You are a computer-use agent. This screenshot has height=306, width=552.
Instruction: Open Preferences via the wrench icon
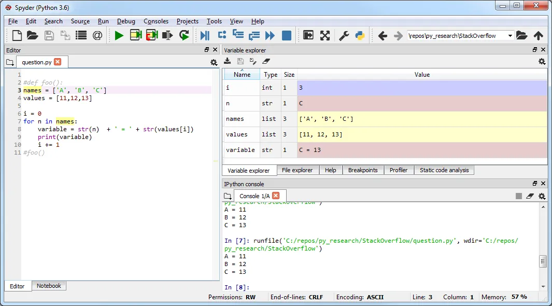point(344,35)
